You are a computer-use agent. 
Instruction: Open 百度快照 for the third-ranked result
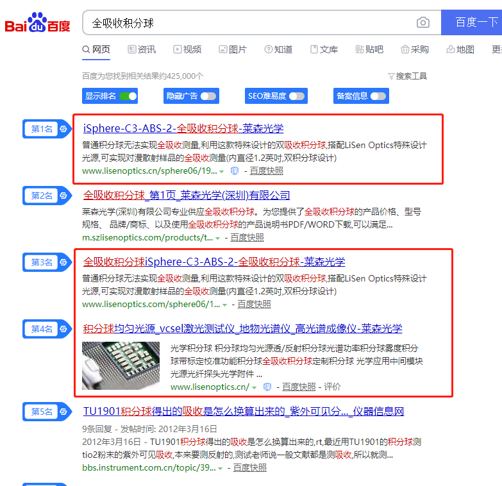click(x=254, y=305)
